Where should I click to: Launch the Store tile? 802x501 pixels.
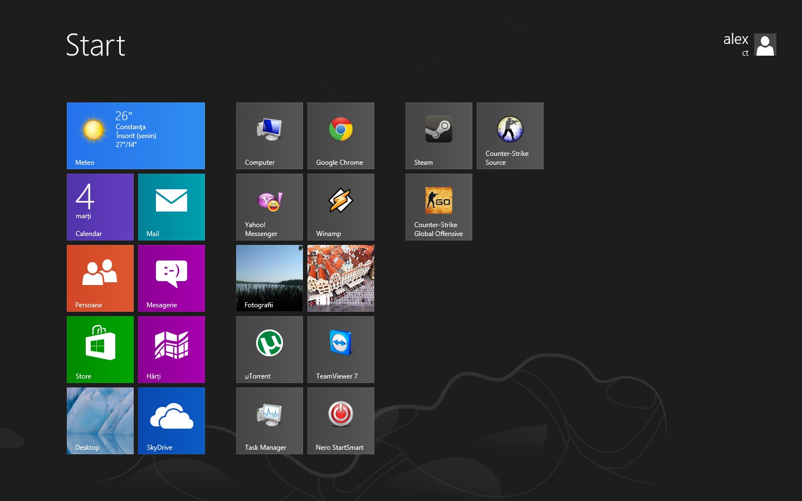coord(100,350)
